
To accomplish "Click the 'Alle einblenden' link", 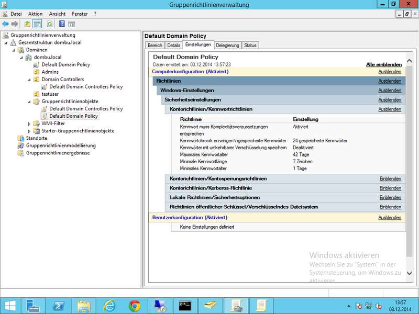I will click(x=383, y=64).
